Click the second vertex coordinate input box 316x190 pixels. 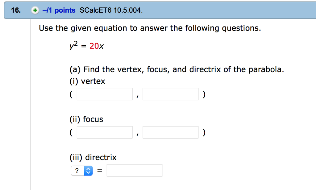(170, 94)
